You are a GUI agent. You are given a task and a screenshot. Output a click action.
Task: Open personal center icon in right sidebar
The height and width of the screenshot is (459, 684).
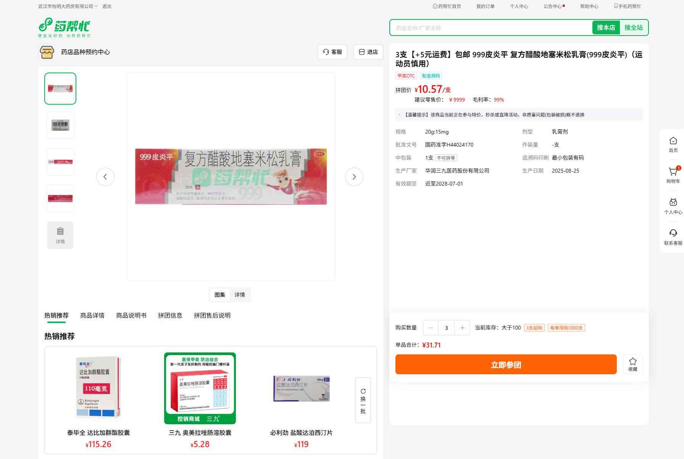(x=673, y=203)
